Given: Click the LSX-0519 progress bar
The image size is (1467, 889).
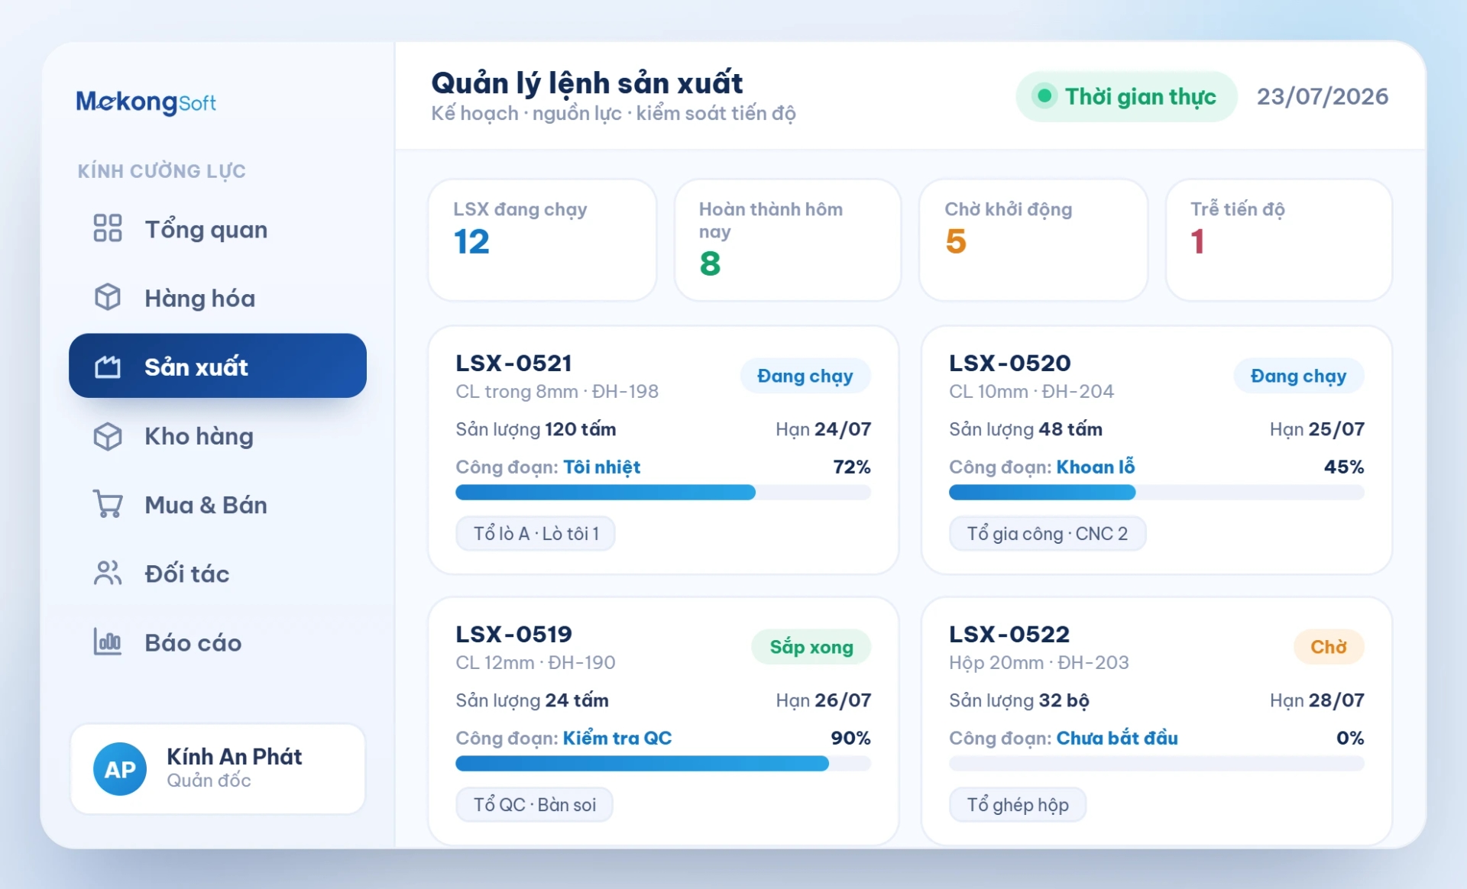Looking at the screenshot, I should (x=663, y=764).
